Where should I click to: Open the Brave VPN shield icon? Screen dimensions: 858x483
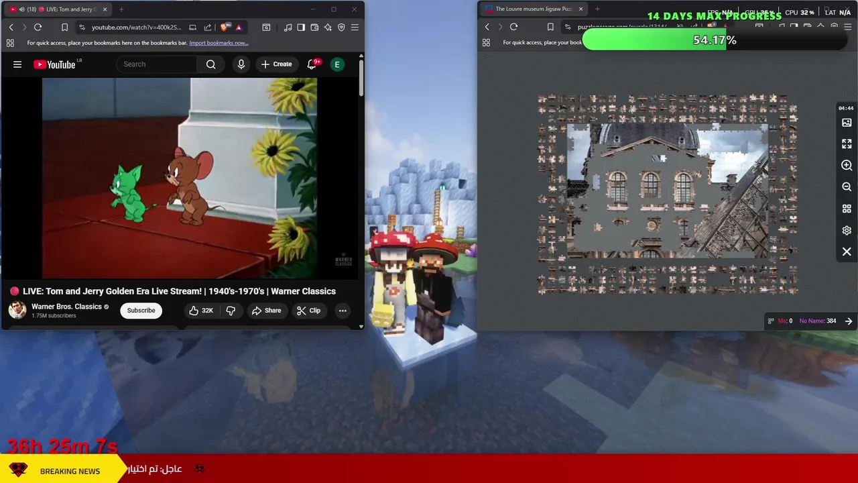coord(341,27)
